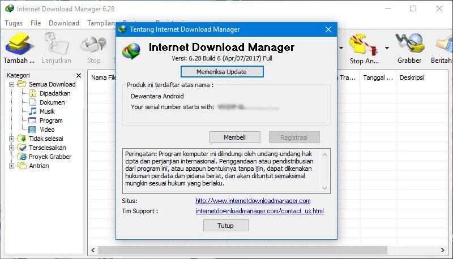
Task: Click the Beritahu toolbar icon
Action: (x=445, y=45)
